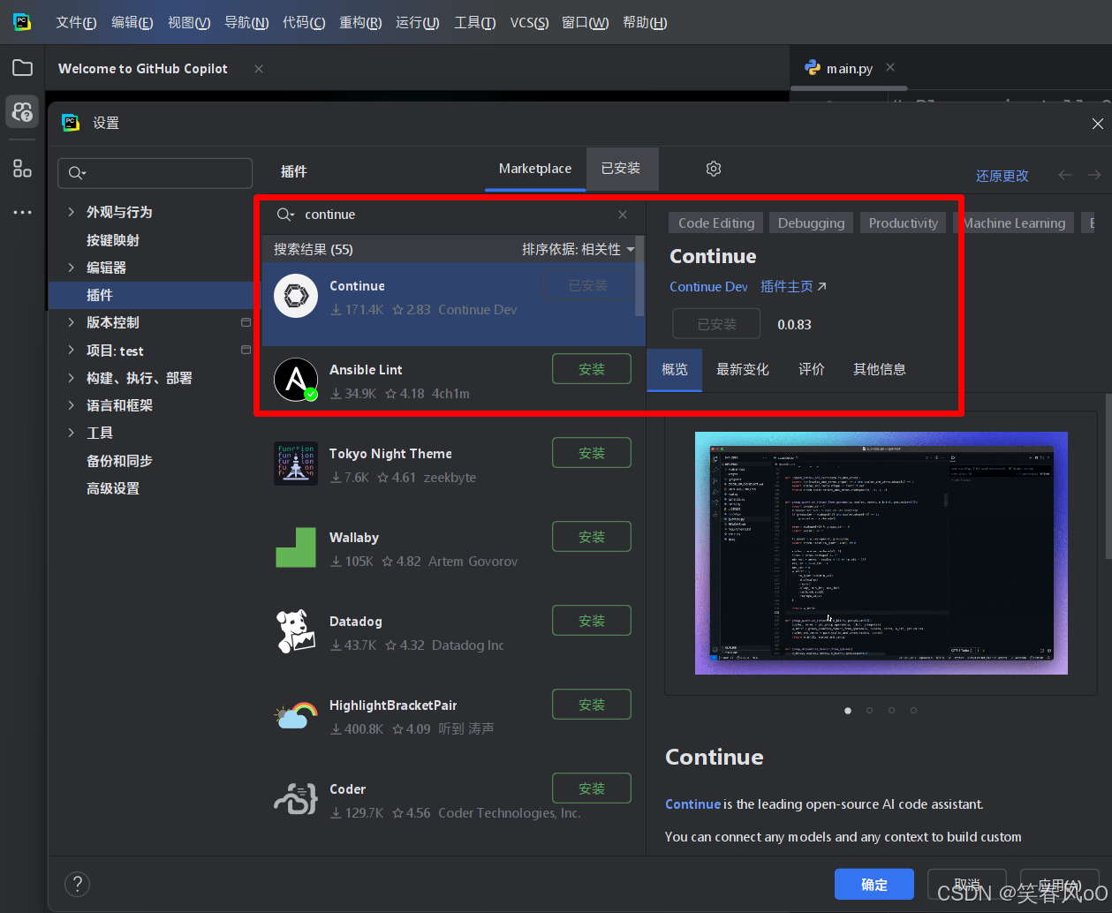This screenshot has width=1112, height=913.
Task: Select the second screenshot carousel dot
Action: point(870,710)
